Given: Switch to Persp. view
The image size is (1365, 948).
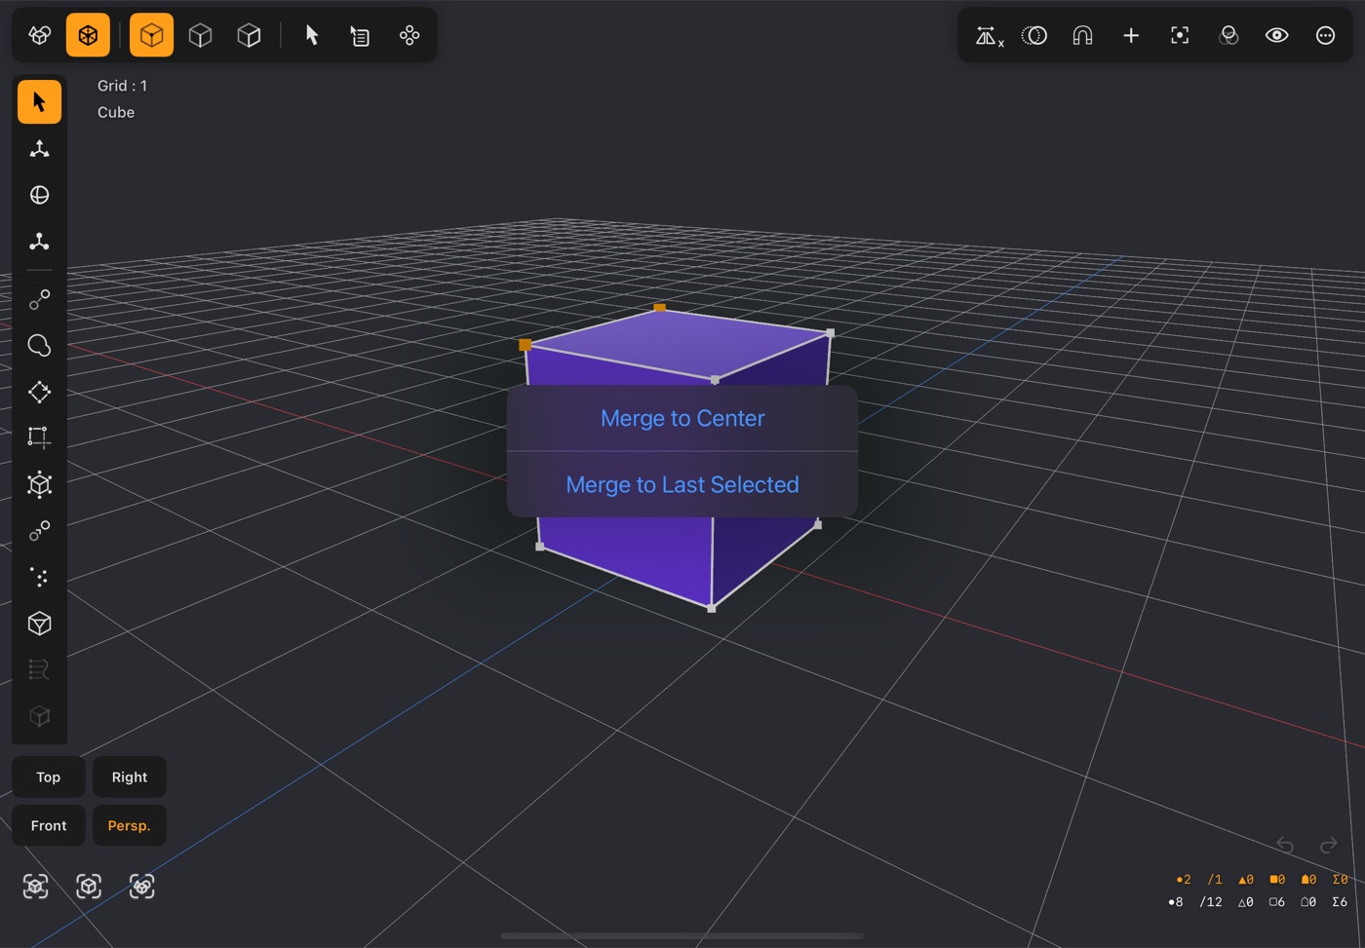Looking at the screenshot, I should coord(130,825).
